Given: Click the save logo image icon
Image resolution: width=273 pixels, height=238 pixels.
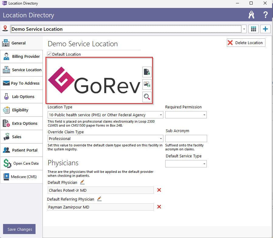Looking at the screenshot, I should (x=147, y=84).
